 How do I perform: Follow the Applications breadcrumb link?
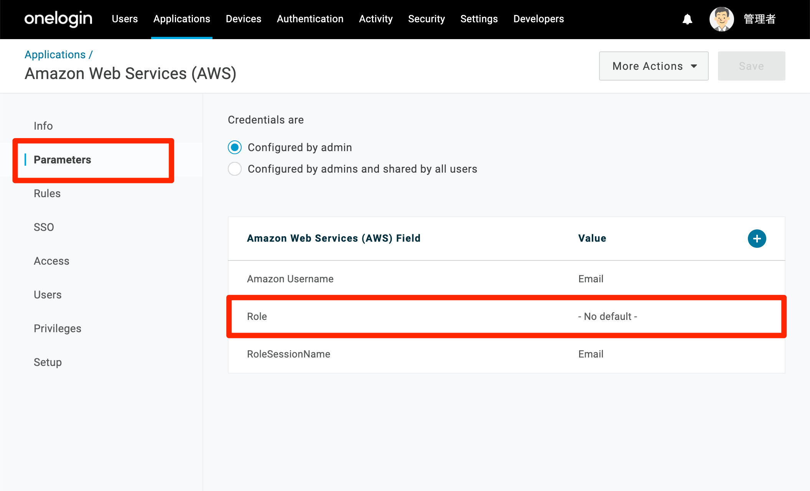click(x=55, y=54)
